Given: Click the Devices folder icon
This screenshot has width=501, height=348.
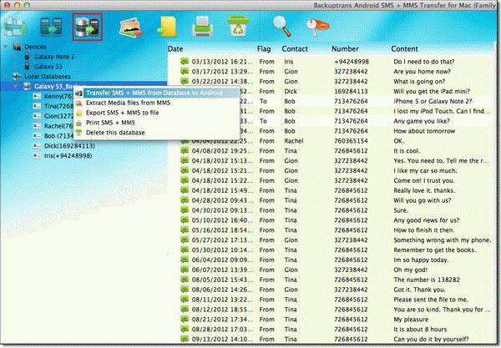Looking at the screenshot, I should pos(17,47).
